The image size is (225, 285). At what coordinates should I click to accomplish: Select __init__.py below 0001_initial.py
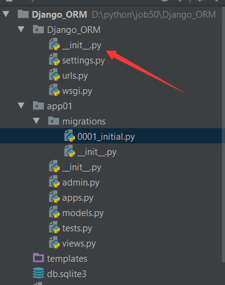97,152
